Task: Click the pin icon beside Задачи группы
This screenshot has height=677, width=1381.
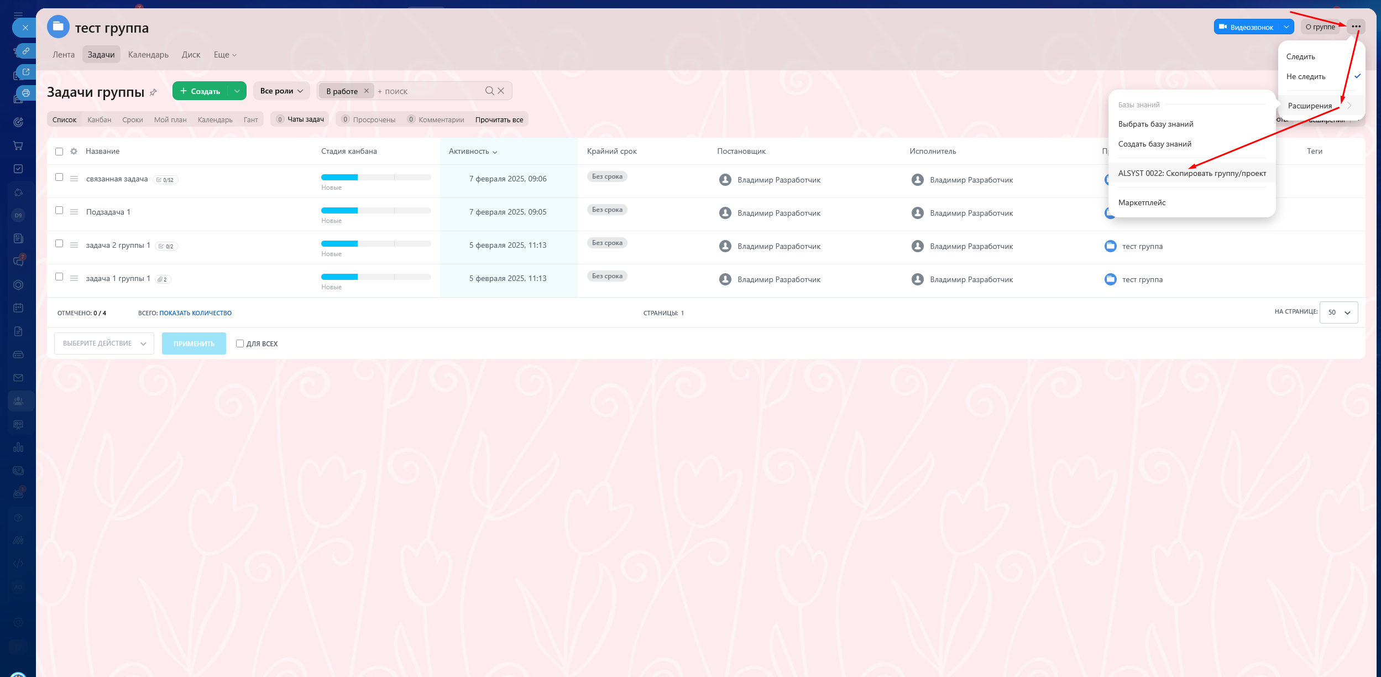Action: 153,92
